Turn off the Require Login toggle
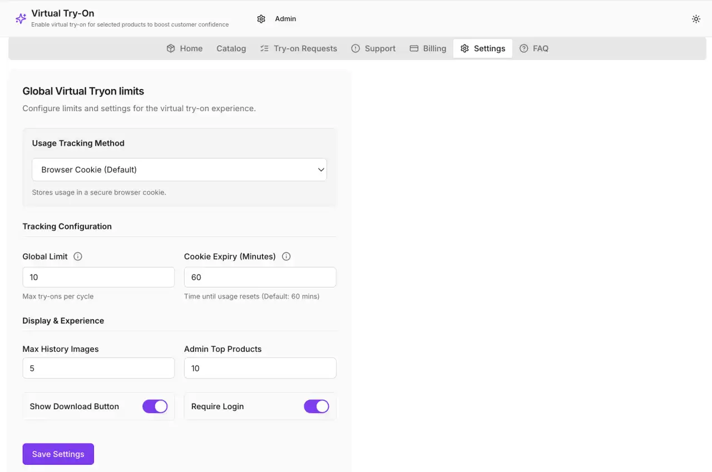Image resolution: width=712 pixels, height=472 pixels. tap(317, 406)
